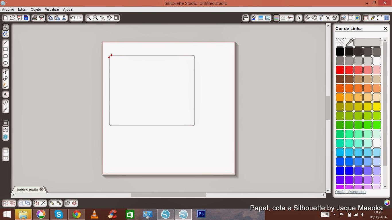
Task: Click the horizontal canvas scrollbar
Action: click(168, 195)
